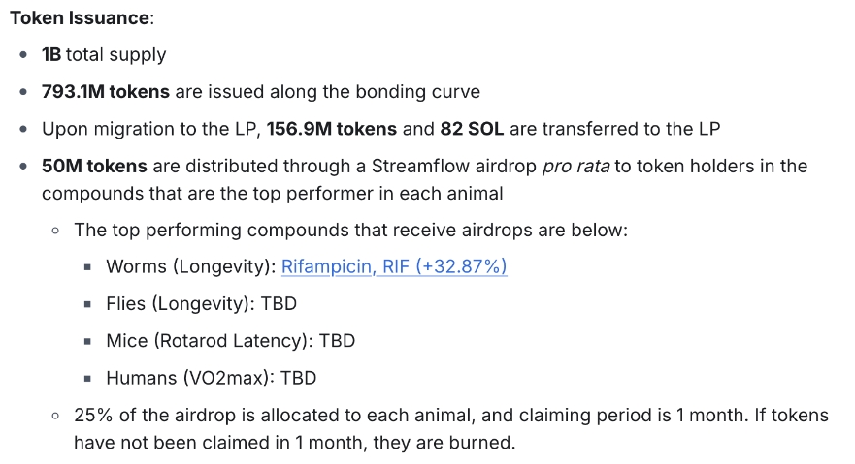This screenshot has width=855, height=464.
Task: Click the Worms (Longevity) label
Action: click(191, 266)
